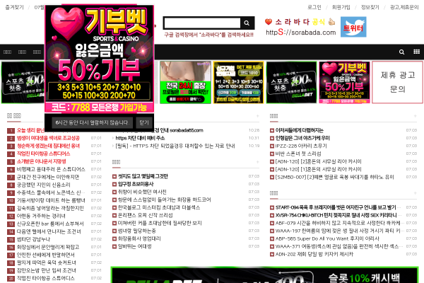This screenshot has height=283, width=424.
Task: Open the 제휴 광고 문의 banner box
Action: tap(397, 82)
